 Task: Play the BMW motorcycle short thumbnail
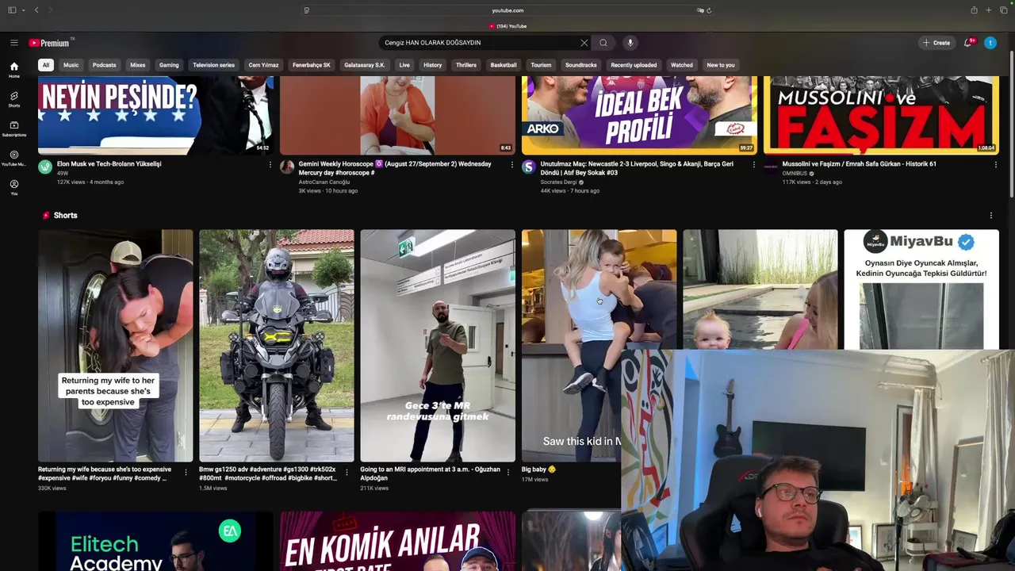(277, 346)
